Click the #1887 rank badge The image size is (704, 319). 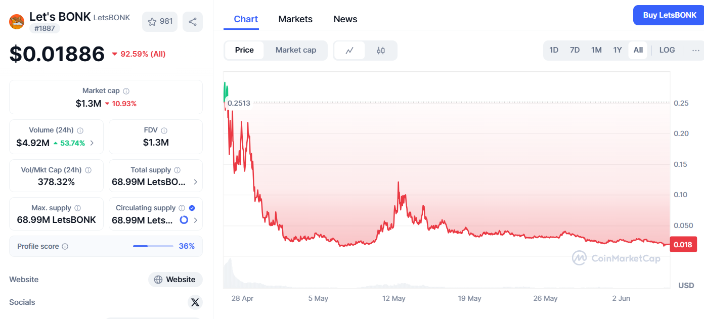pos(45,28)
